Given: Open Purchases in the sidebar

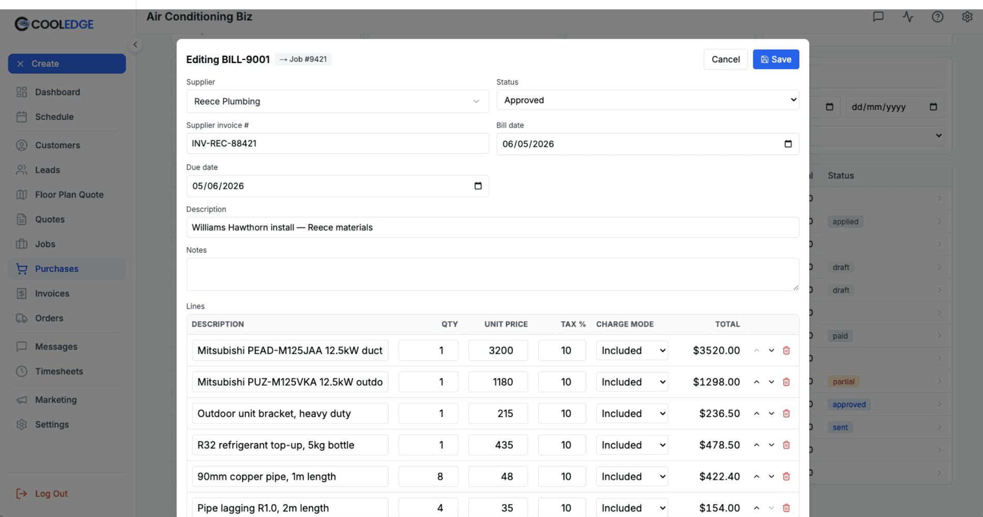Looking at the screenshot, I should (x=67, y=269).
